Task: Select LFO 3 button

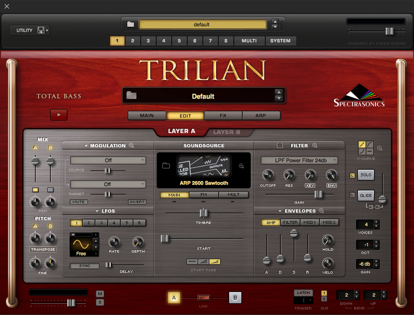Action: click(x=102, y=223)
